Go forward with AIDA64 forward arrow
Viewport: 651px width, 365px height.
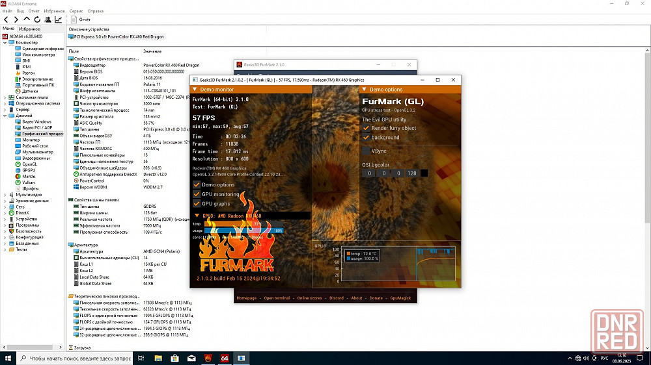pos(16,19)
